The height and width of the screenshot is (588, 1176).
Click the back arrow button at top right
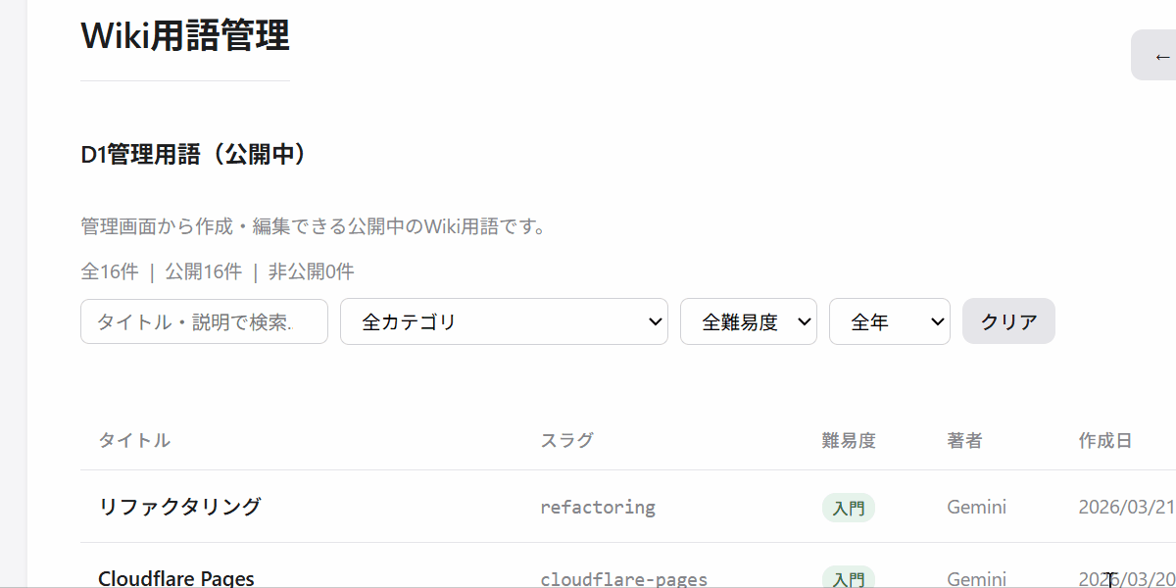(x=1154, y=55)
